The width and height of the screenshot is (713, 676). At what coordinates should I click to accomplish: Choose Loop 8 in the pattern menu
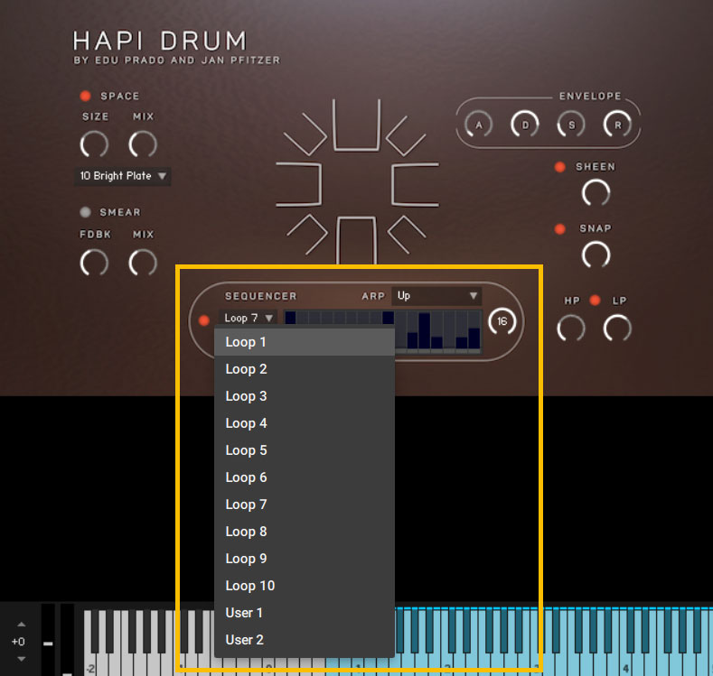click(x=305, y=532)
